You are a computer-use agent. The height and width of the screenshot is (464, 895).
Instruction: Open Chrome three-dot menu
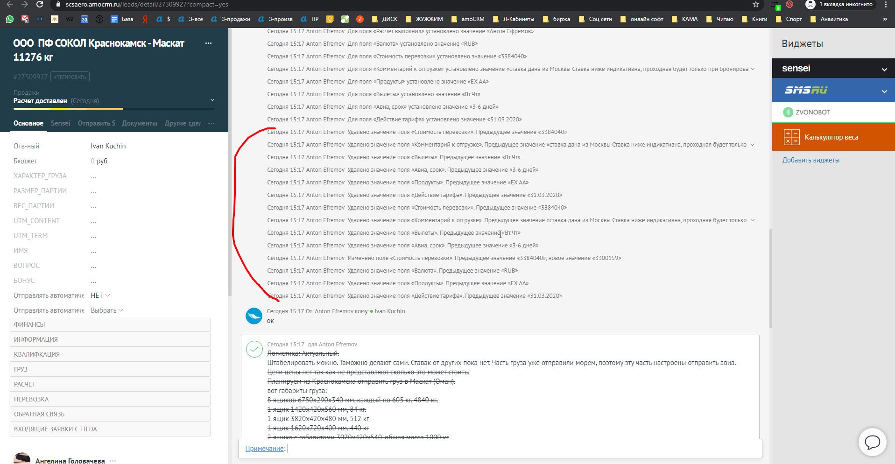(x=886, y=5)
